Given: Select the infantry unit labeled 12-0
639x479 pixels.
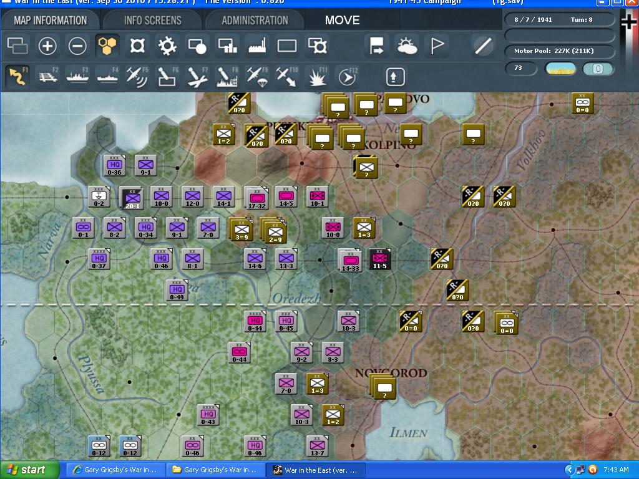Looking at the screenshot, I should coord(192,196).
